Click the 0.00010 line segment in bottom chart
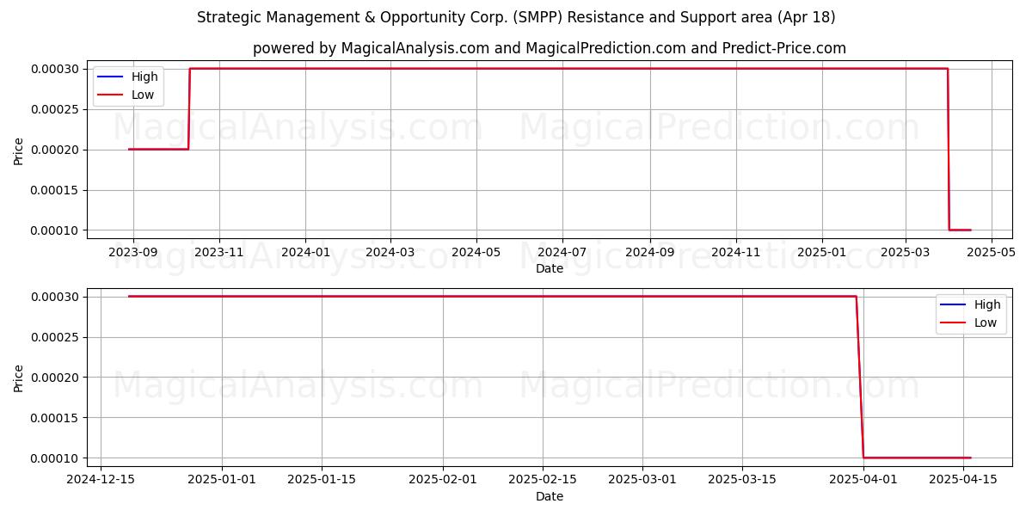The width and height of the screenshot is (1032, 516). click(917, 458)
